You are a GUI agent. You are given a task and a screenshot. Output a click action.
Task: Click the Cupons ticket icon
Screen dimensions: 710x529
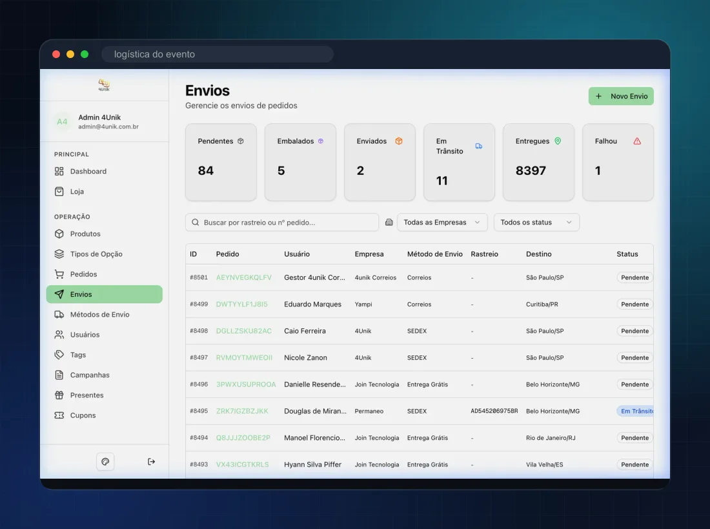click(x=59, y=415)
